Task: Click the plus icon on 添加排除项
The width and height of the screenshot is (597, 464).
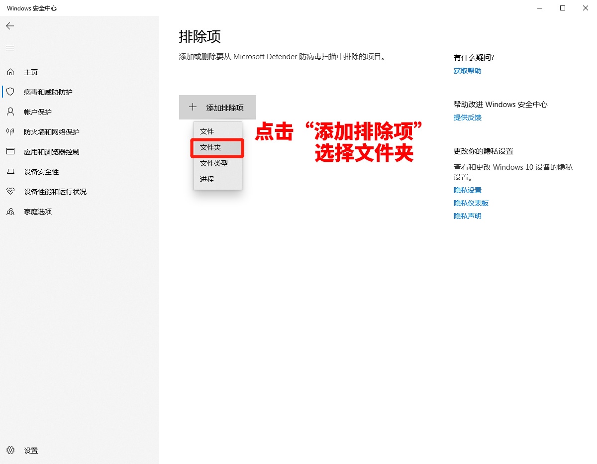Action: pyautogui.click(x=193, y=107)
